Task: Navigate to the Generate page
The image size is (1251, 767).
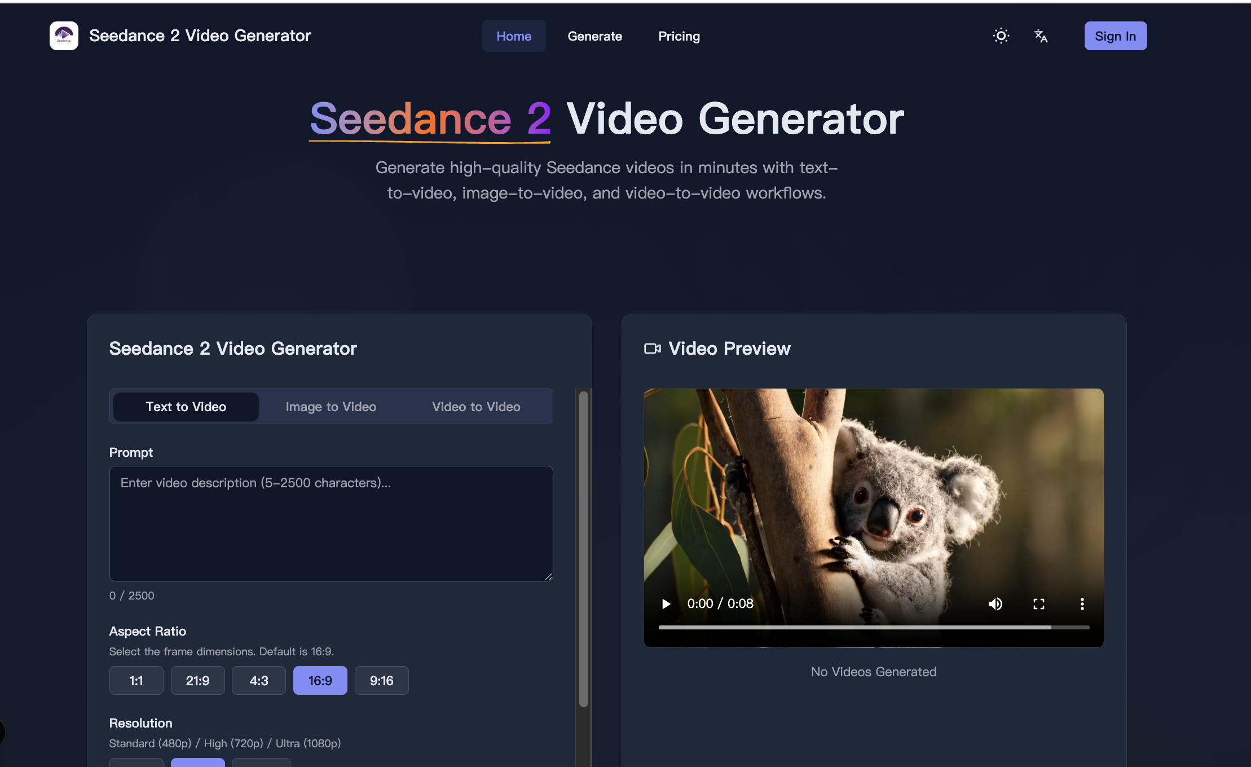Action: pyautogui.click(x=595, y=36)
